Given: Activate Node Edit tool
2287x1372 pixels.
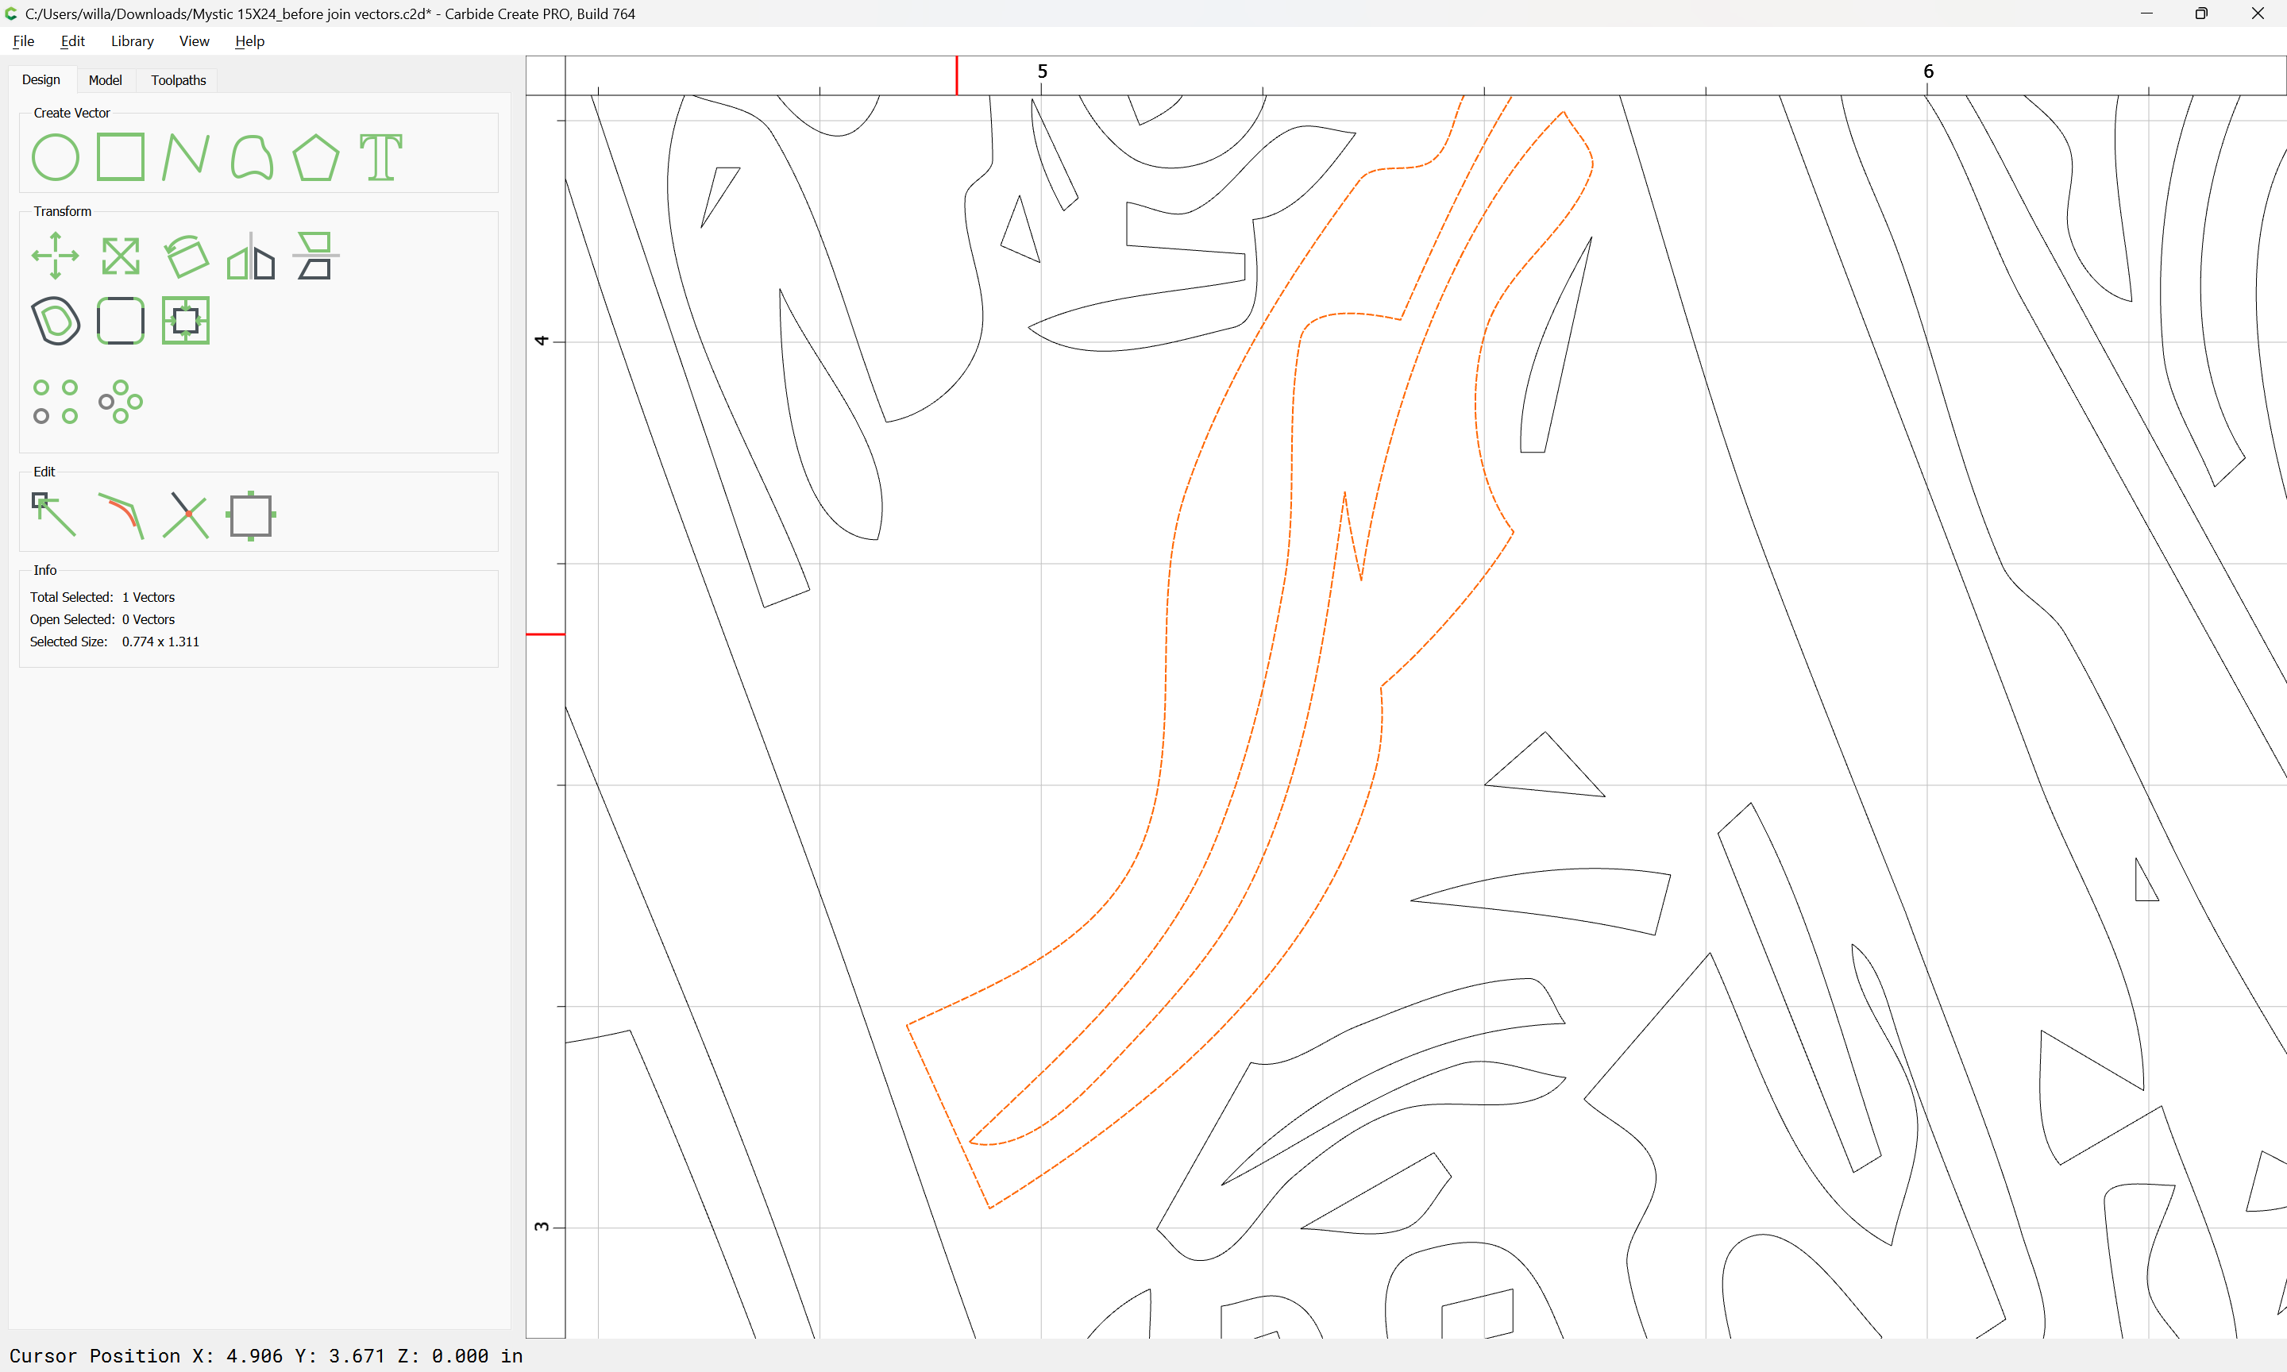Looking at the screenshot, I should (54, 515).
